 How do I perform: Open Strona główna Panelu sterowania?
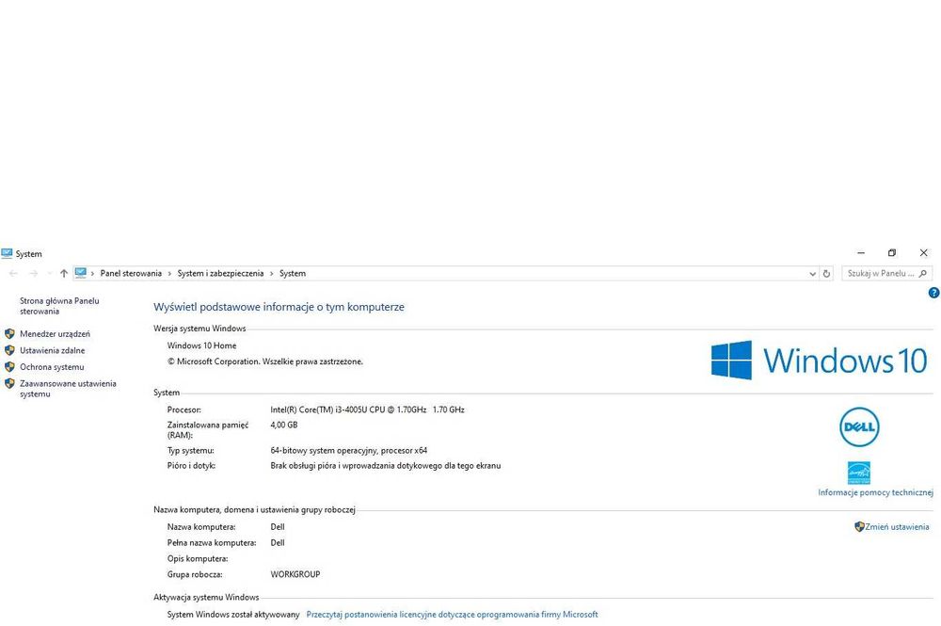59,306
